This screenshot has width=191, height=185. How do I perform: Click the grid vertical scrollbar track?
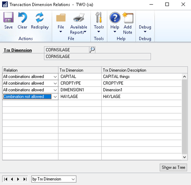pyautogui.click(x=184, y=117)
